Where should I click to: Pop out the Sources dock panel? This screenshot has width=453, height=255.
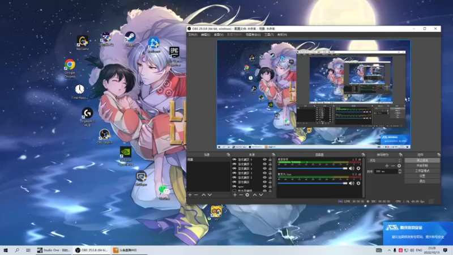pyautogui.click(x=273, y=155)
